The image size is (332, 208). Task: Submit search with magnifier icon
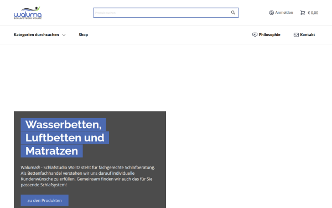click(233, 13)
